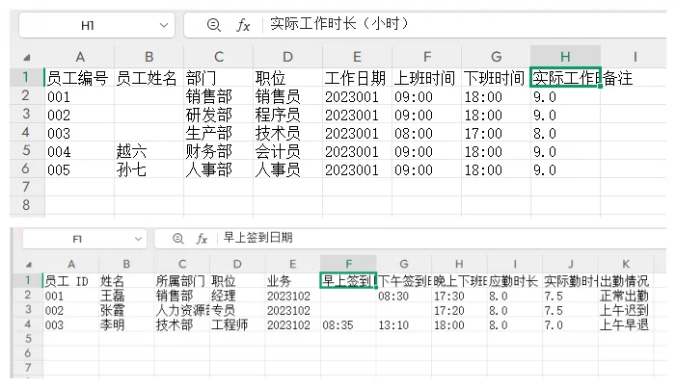Image resolution: width=676 pixels, height=388 pixels.
Task: Select the cell containing 工程师
Action: point(237,324)
